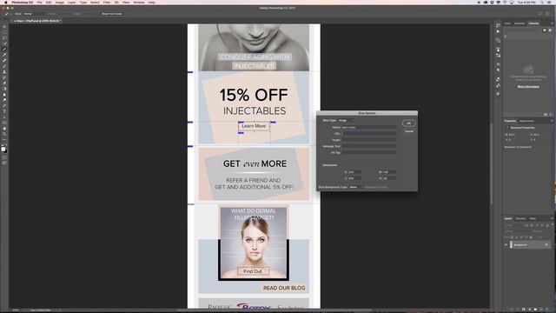This screenshot has height=313, width=556.
Task: Open Slice Background Type dropdown
Action: pos(355,187)
